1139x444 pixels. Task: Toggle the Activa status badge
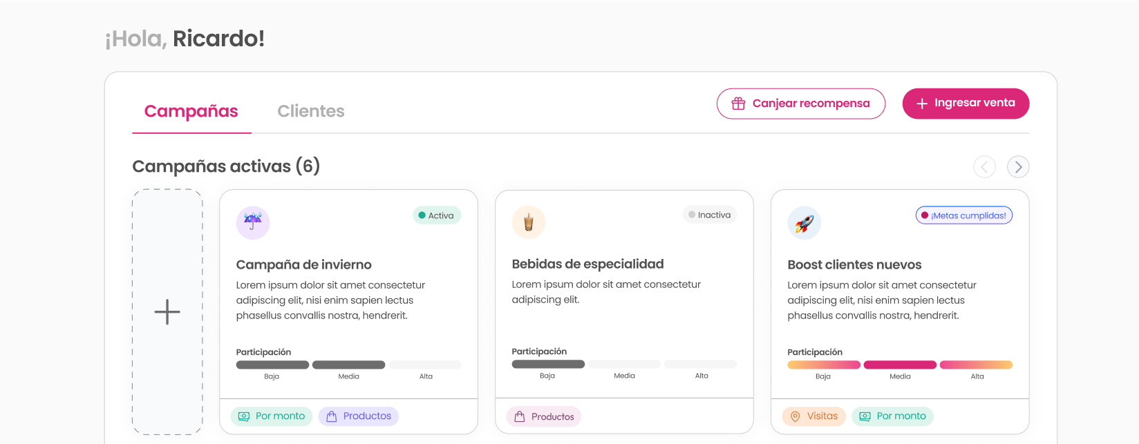(x=437, y=215)
